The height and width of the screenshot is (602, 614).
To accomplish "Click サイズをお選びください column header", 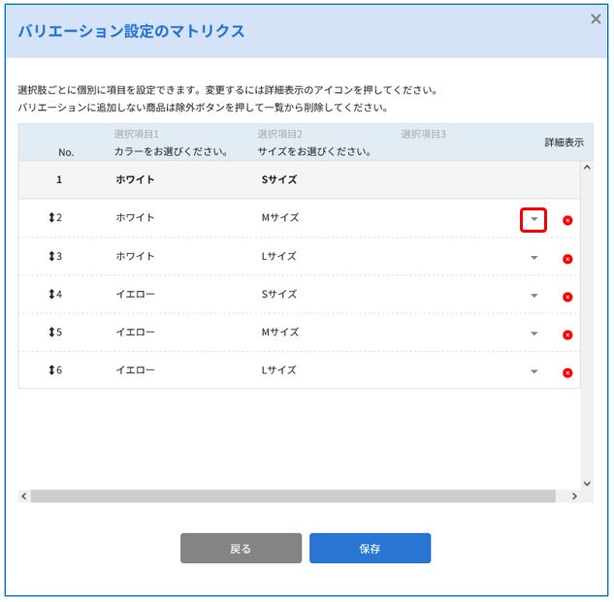I will pos(314,151).
